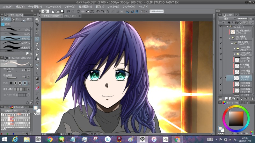
Task: Toggle visibility eye of フォルダー 12
Action: 221,43
